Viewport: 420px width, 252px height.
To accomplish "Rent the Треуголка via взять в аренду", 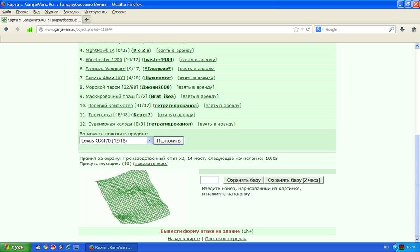I will (176, 115).
